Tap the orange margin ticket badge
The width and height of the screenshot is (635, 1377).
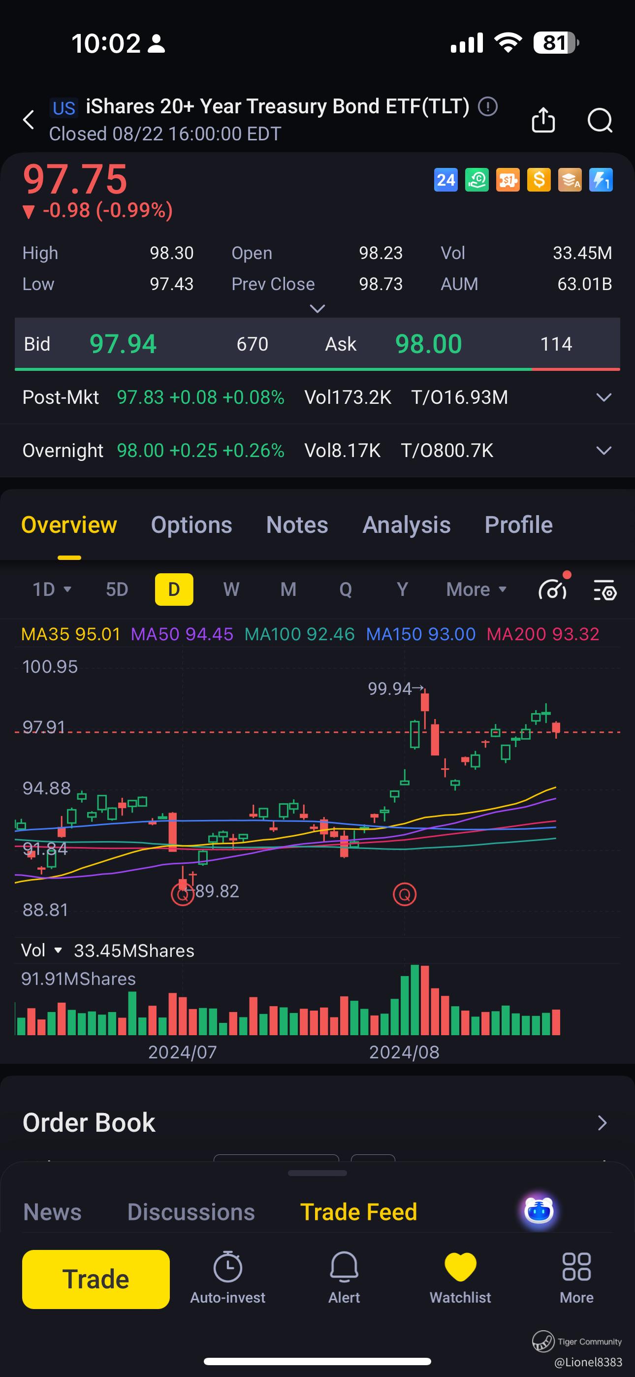508,180
